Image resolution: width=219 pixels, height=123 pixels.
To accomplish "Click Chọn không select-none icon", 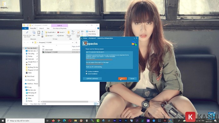I will click(x=87, y=34).
